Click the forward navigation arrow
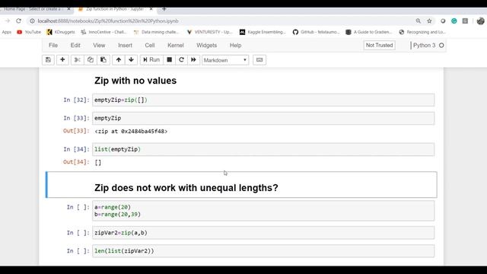Viewport: 487px width, 274px height. tap(8, 21)
